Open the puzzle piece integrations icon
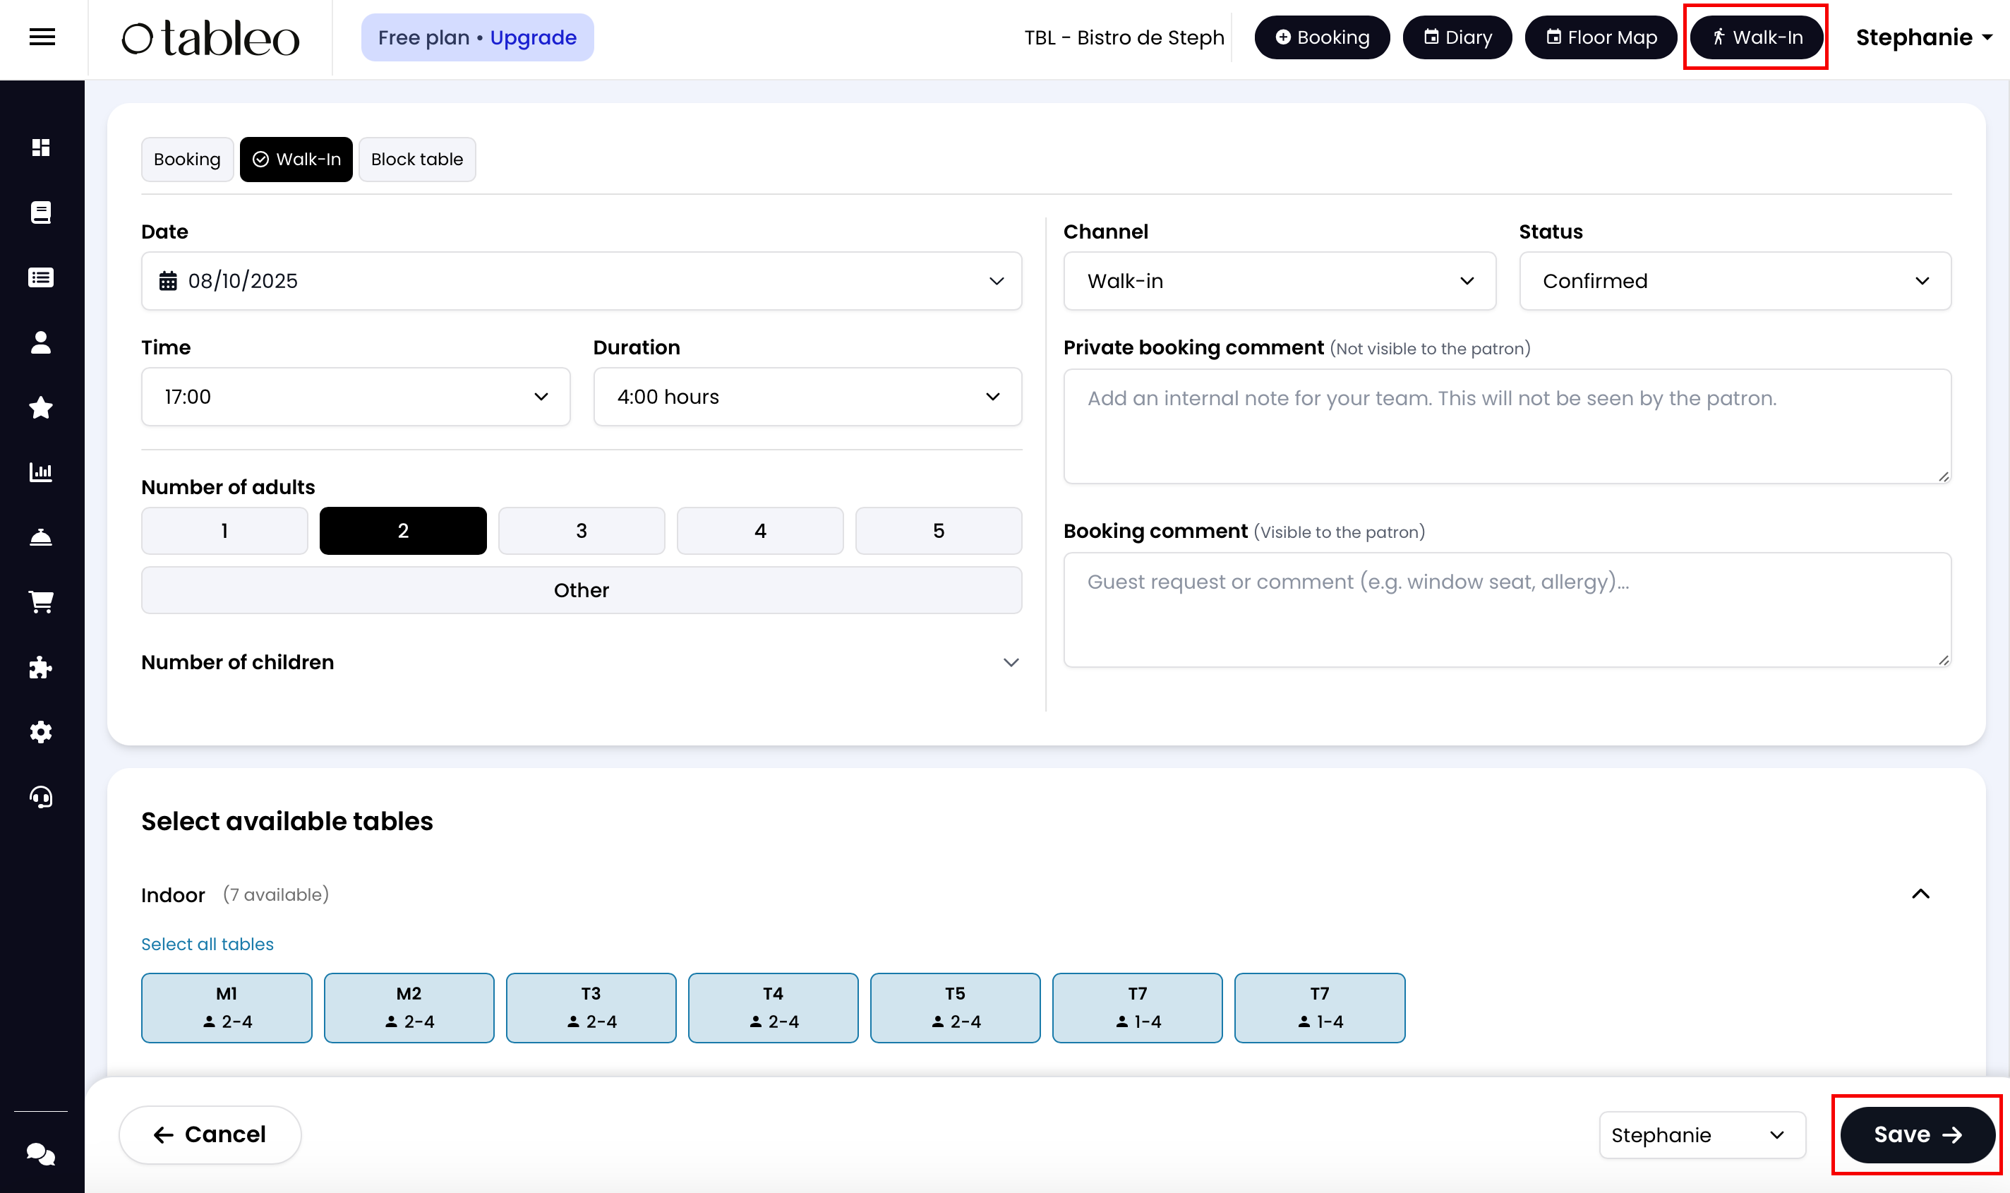The image size is (2010, 1193). click(41, 667)
